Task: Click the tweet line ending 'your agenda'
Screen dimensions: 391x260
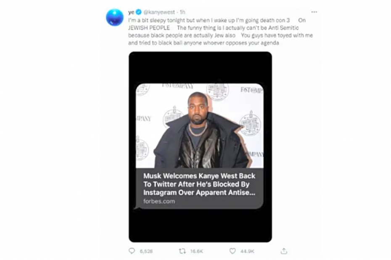Action: coord(203,43)
